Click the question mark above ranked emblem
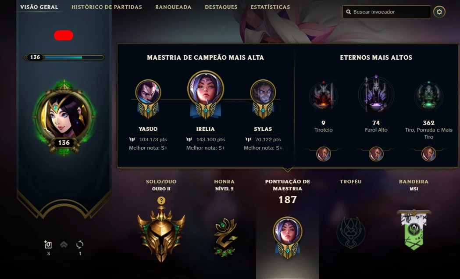The width and height of the screenshot is (460, 279). point(161,200)
